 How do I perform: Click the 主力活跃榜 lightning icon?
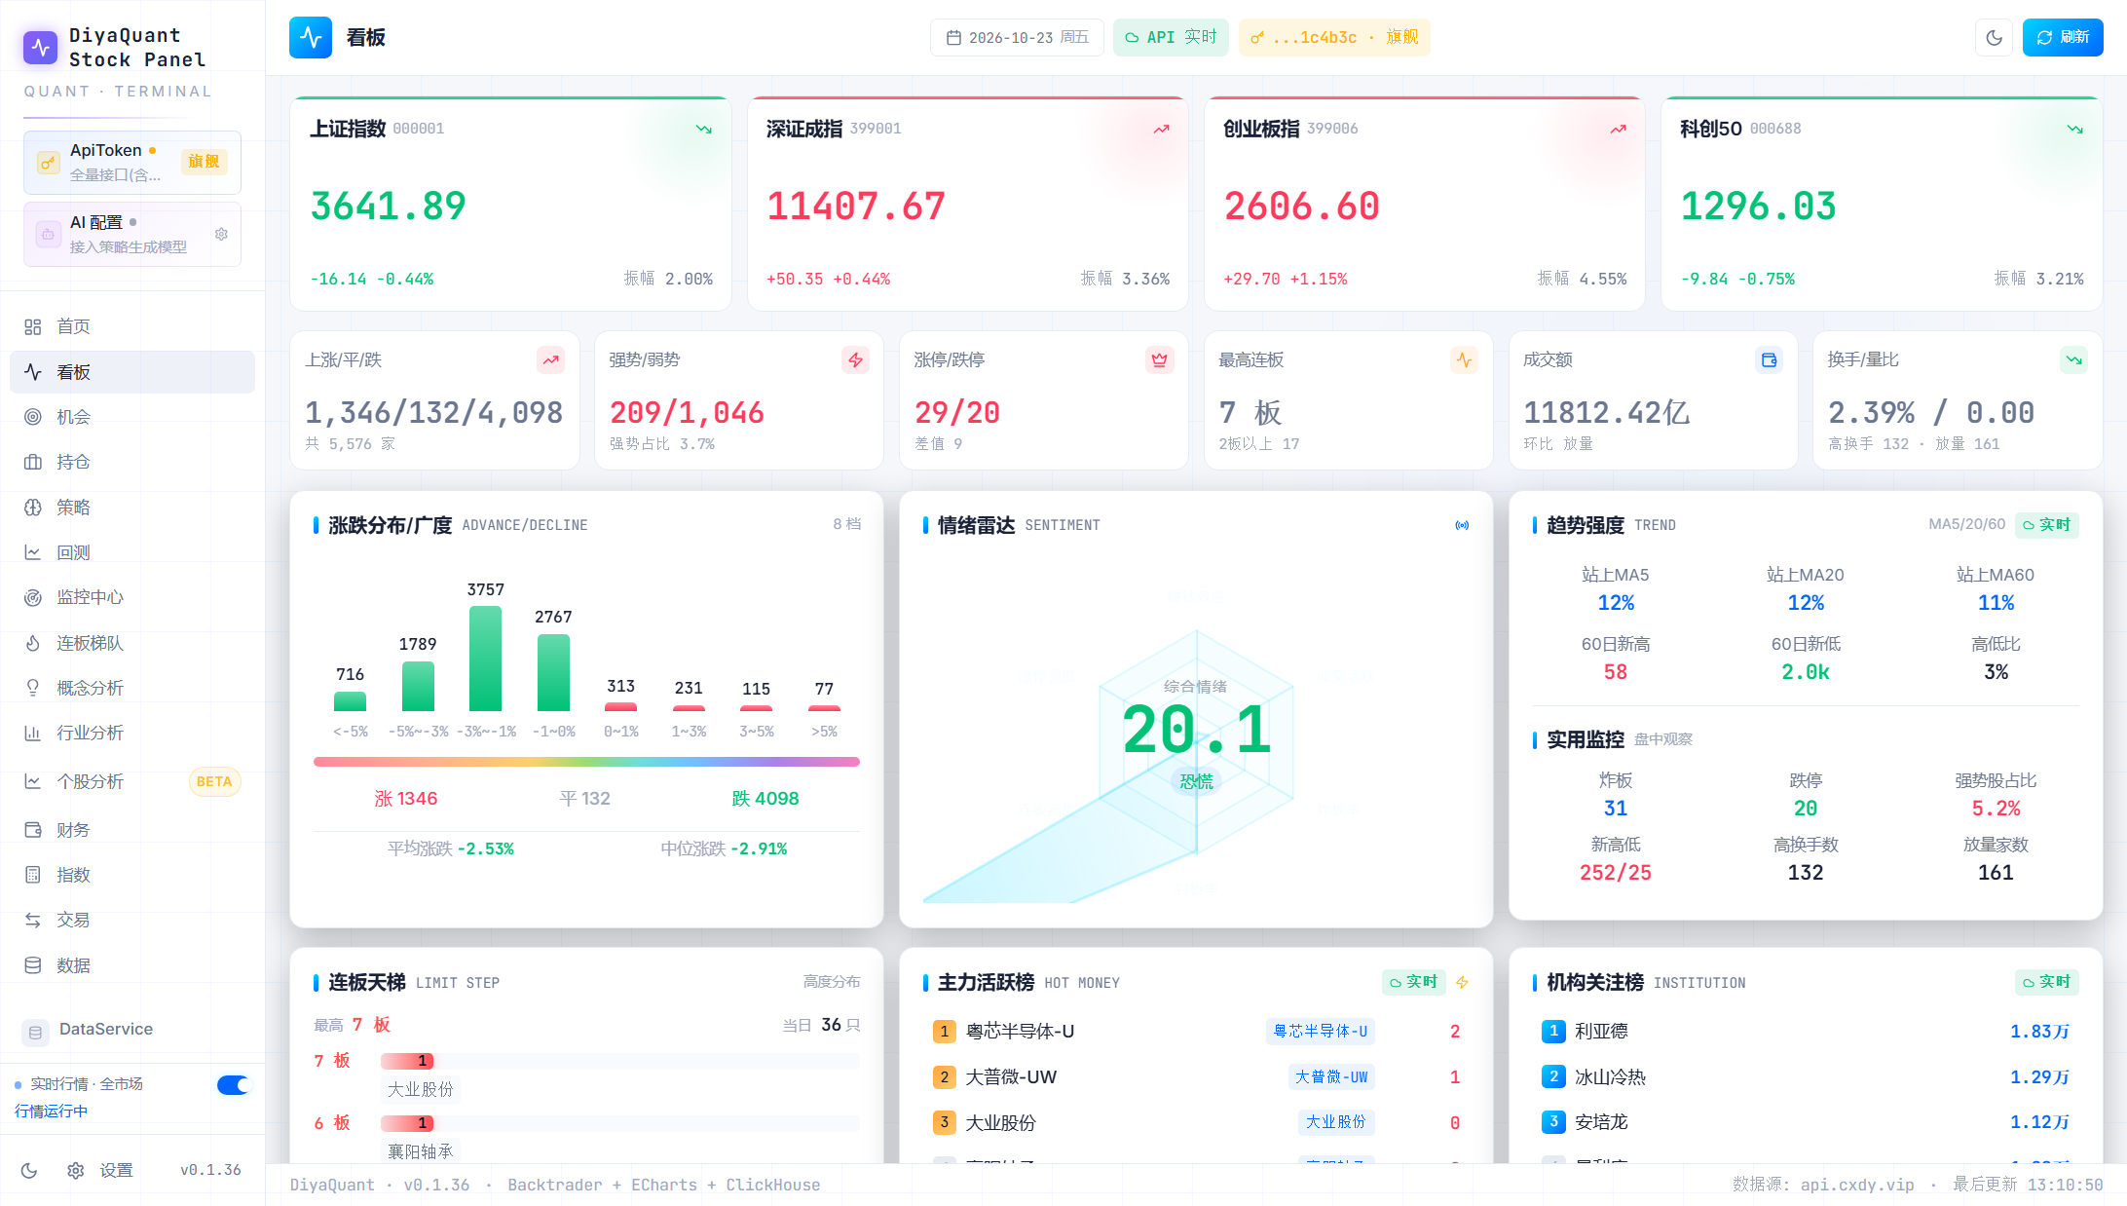point(1462,982)
